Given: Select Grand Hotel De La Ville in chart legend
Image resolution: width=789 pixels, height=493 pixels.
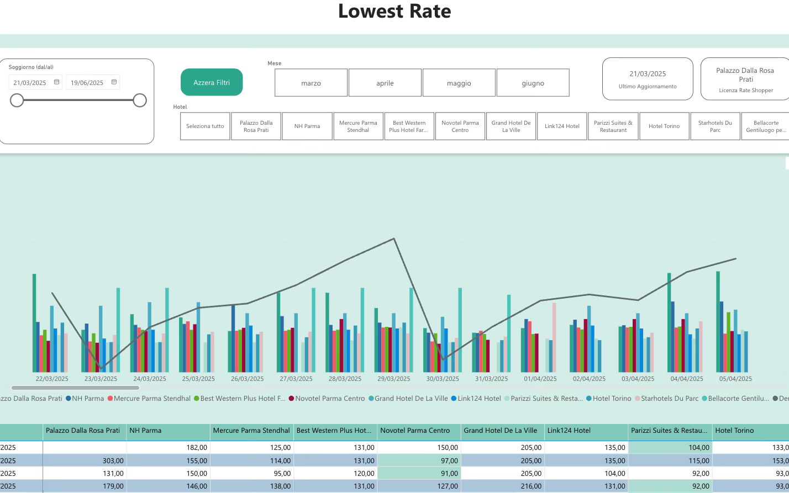Looking at the screenshot, I should 408,399.
